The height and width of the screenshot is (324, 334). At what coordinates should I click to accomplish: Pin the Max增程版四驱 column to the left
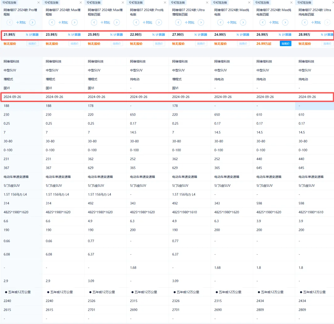click(x=94, y=2)
